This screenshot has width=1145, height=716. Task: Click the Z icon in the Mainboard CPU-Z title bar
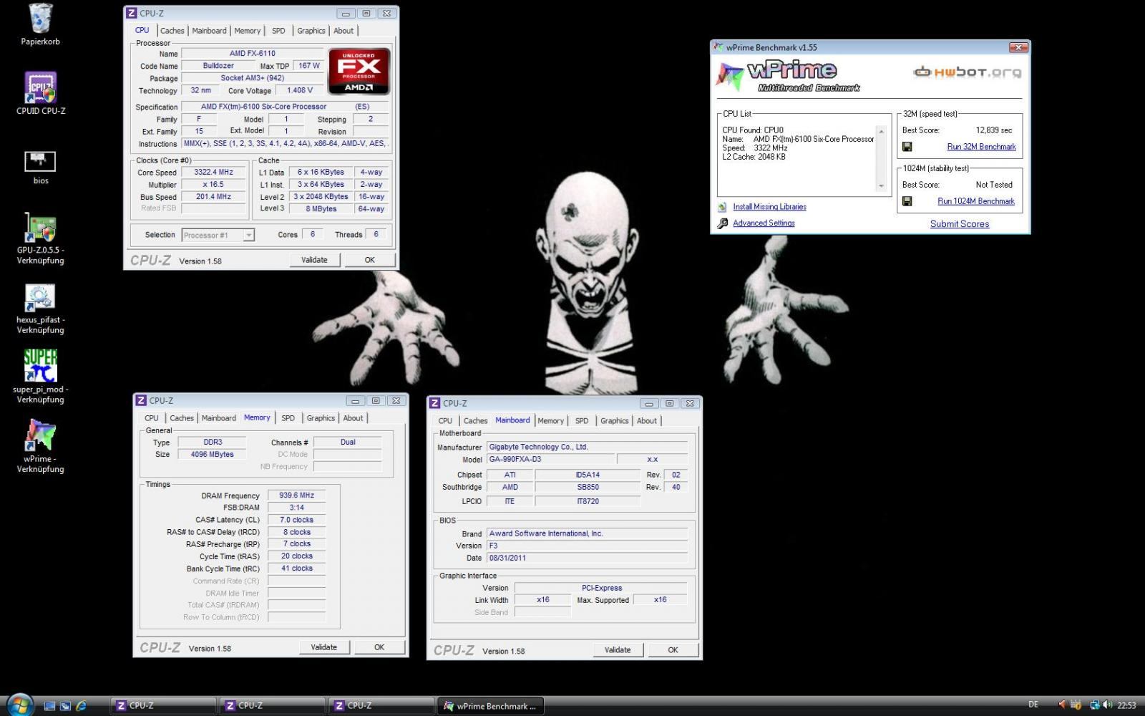[x=434, y=403]
